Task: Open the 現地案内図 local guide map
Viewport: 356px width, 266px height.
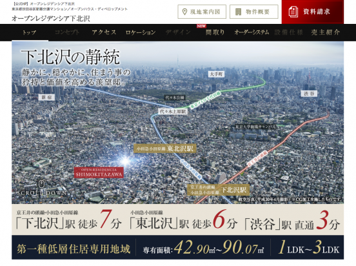Action: coord(202,12)
